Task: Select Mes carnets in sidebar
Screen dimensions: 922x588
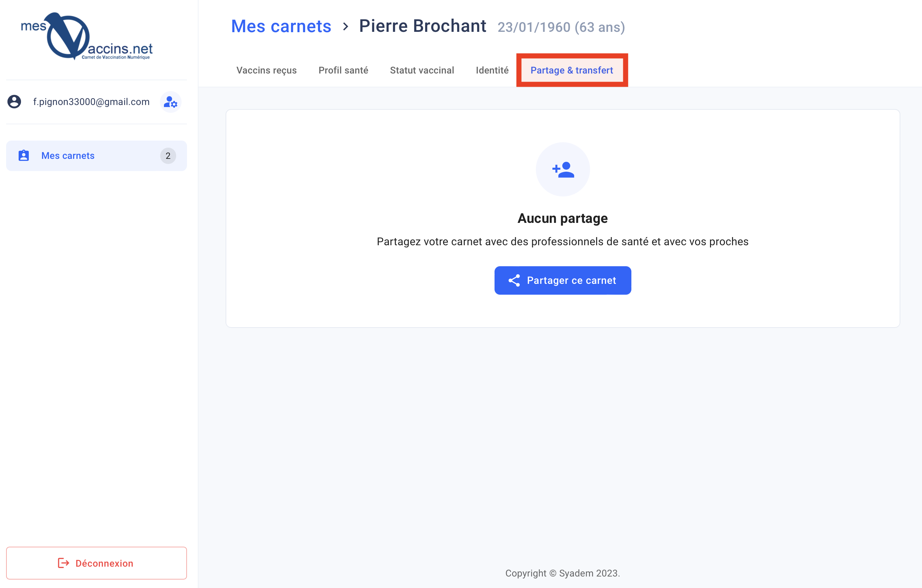Action: pyautogui.click(x=97, y=155)
